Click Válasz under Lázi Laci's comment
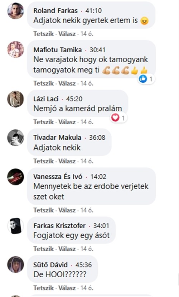 67,122
